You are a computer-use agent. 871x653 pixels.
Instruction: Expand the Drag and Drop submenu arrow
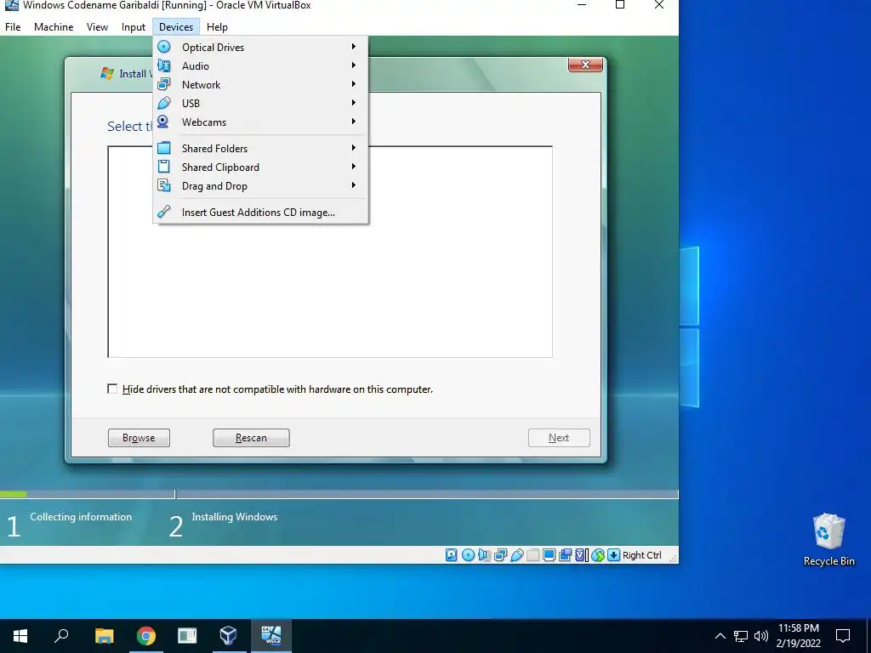pos(353,185)
